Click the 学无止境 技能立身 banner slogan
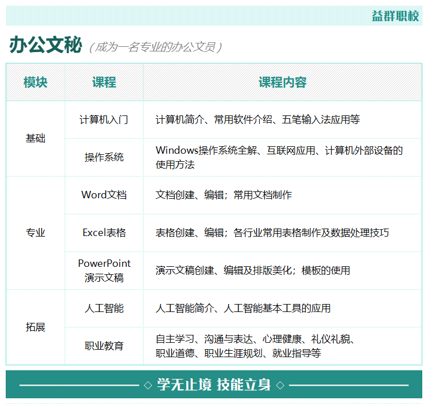 coord(214,385)
